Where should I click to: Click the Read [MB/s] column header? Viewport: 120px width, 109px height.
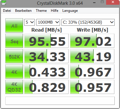point(46,30)
